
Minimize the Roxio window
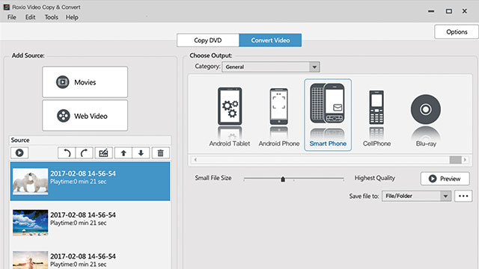(431, 11)
